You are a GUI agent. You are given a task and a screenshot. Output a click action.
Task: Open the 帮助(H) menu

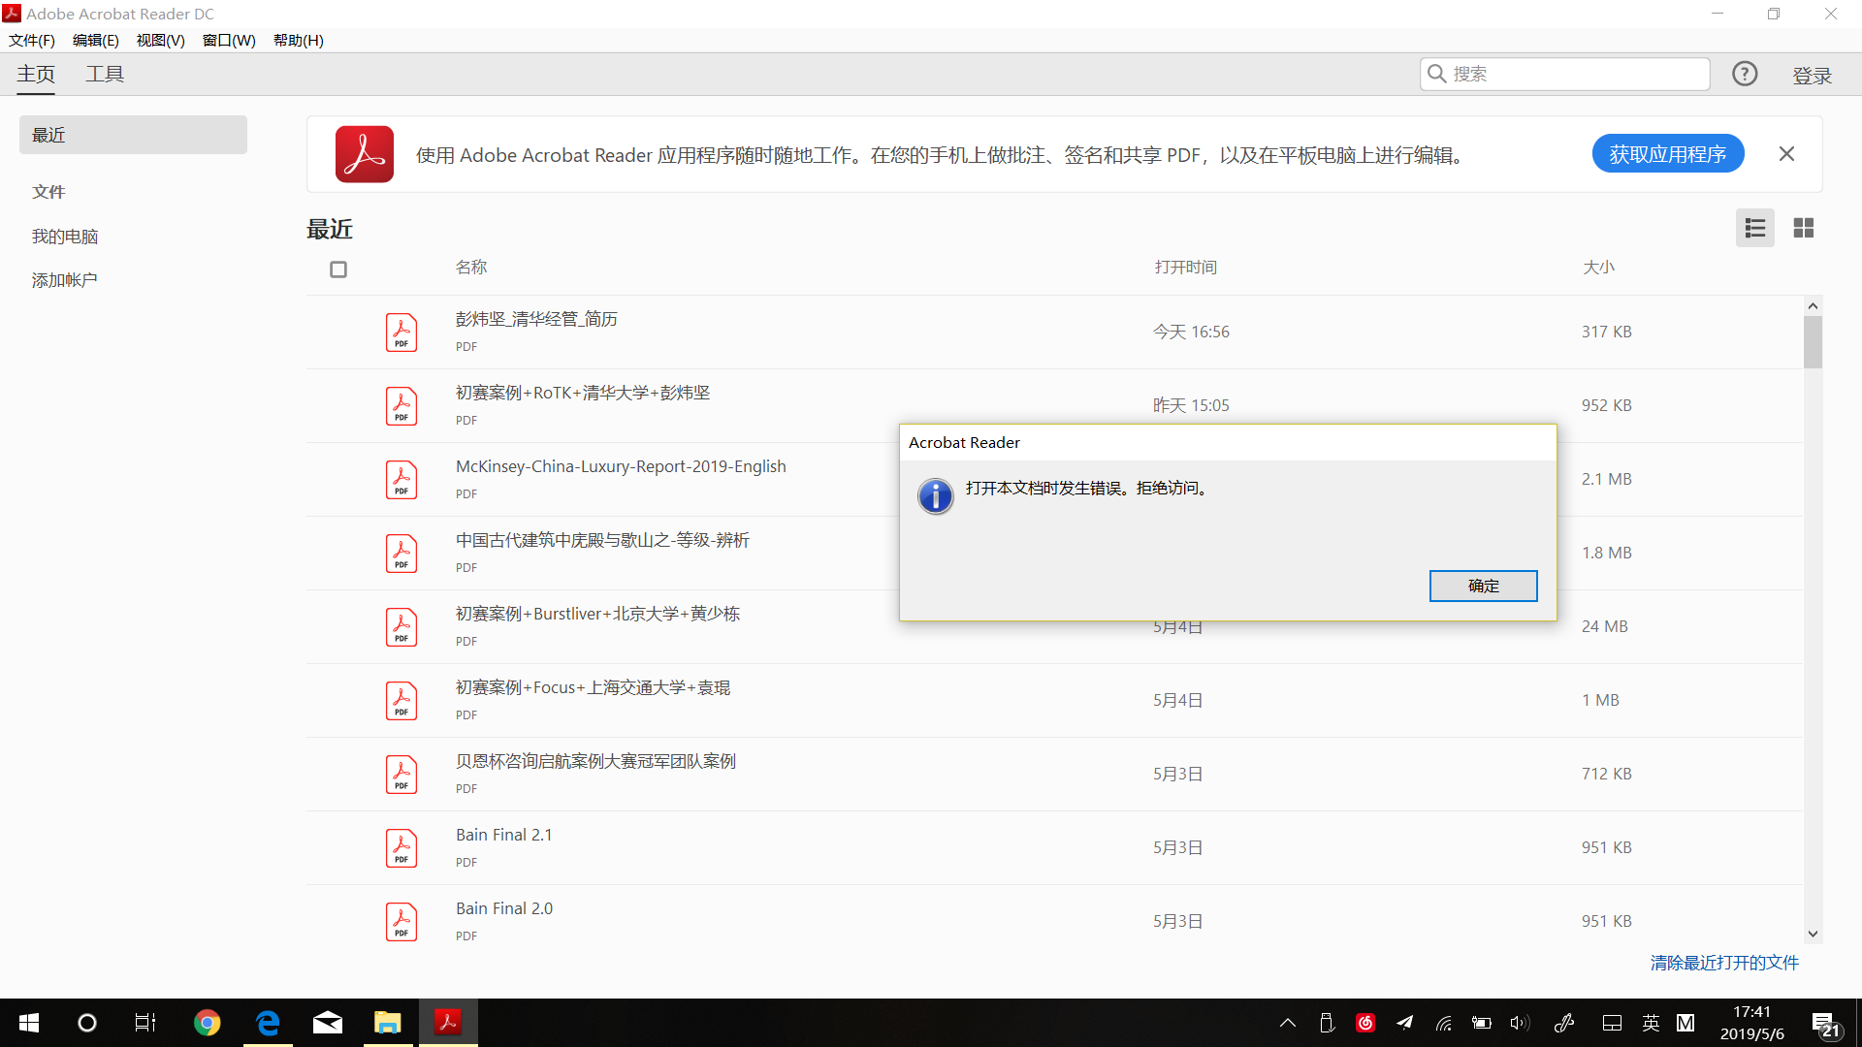coord(299,40)
